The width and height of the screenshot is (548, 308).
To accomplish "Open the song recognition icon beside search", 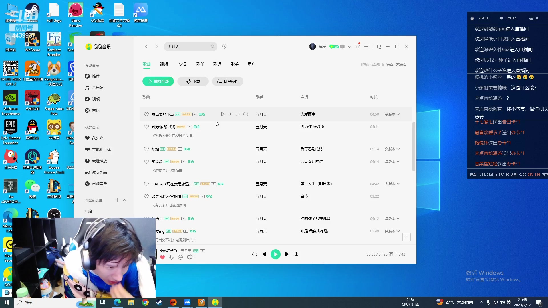I will point(224,46).
